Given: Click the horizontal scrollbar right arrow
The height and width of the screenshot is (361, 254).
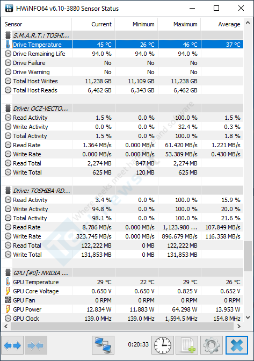Looking at the screenshot, I should (x=239, y=326).
